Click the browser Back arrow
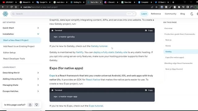 3,7
